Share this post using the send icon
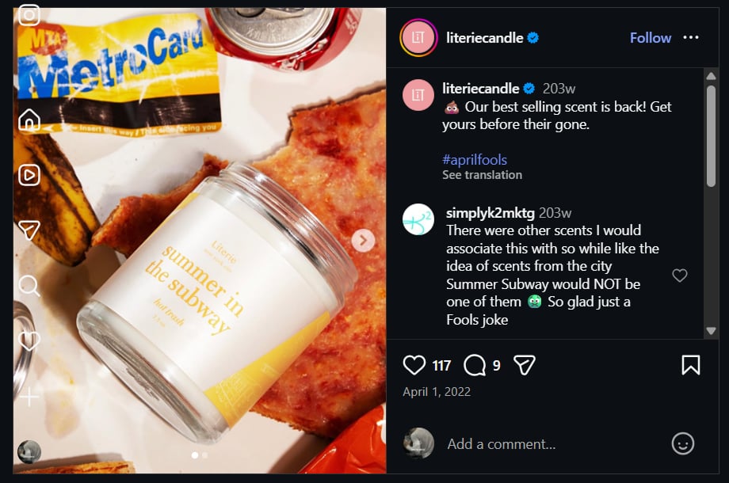 [525, 364]
